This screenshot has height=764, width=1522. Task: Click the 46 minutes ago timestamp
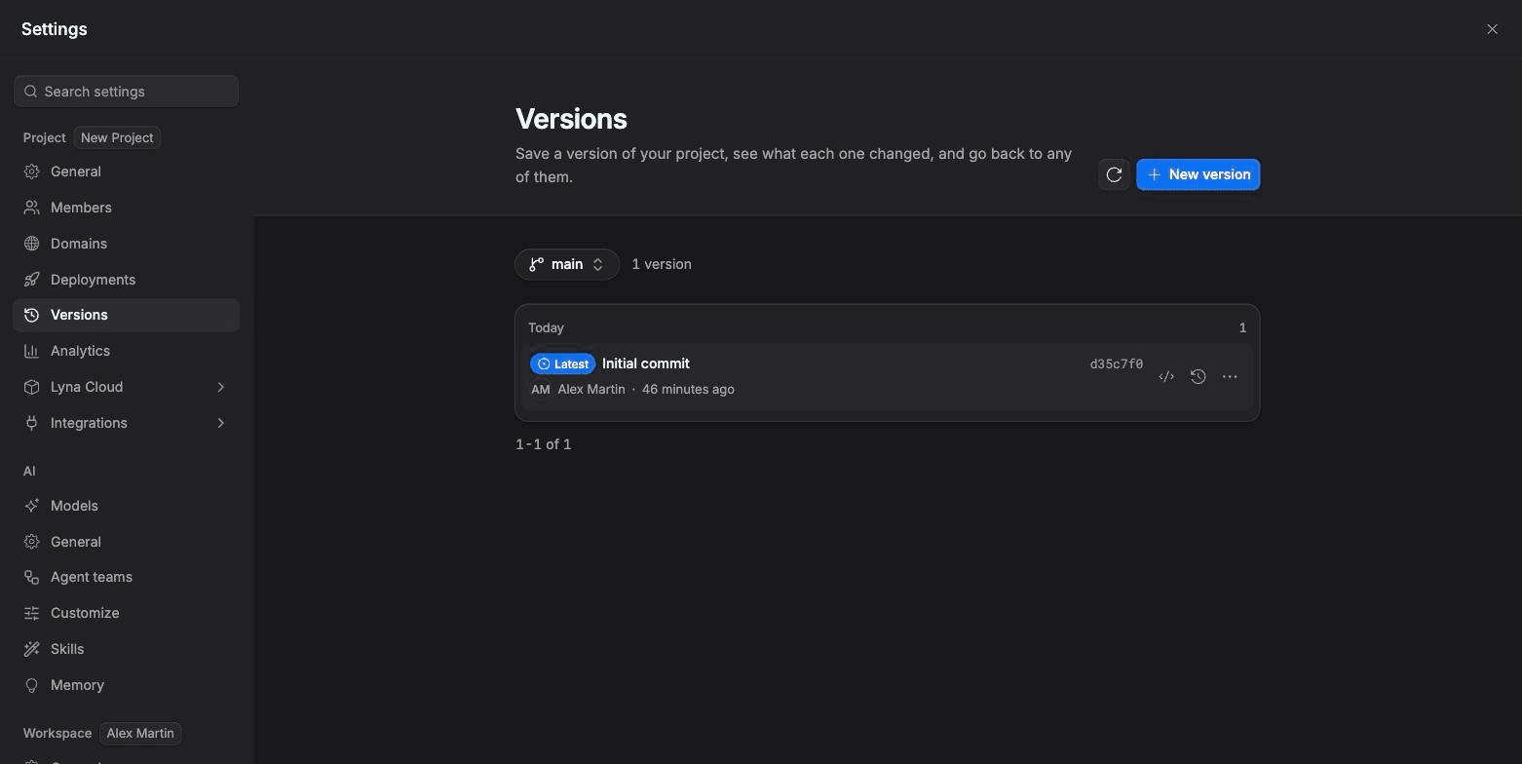click(688, 389)
